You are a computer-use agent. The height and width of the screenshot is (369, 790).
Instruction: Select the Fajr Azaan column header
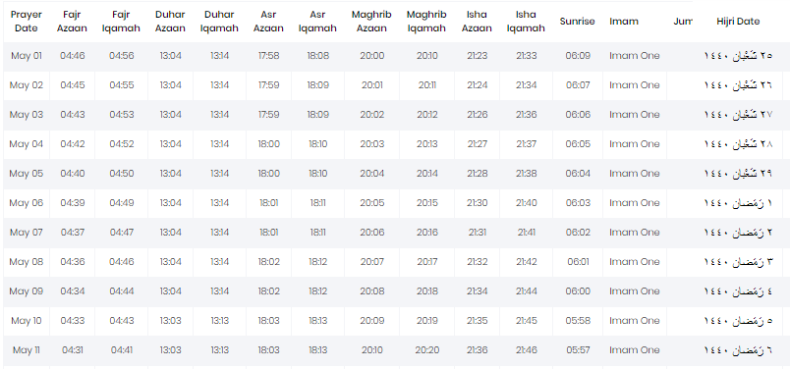(72, 22)
